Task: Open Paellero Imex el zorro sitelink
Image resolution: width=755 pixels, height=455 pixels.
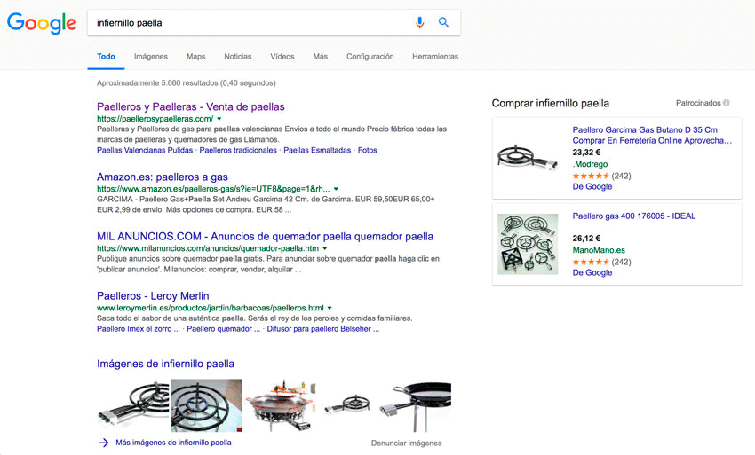Action: click(x=139, y=329)
